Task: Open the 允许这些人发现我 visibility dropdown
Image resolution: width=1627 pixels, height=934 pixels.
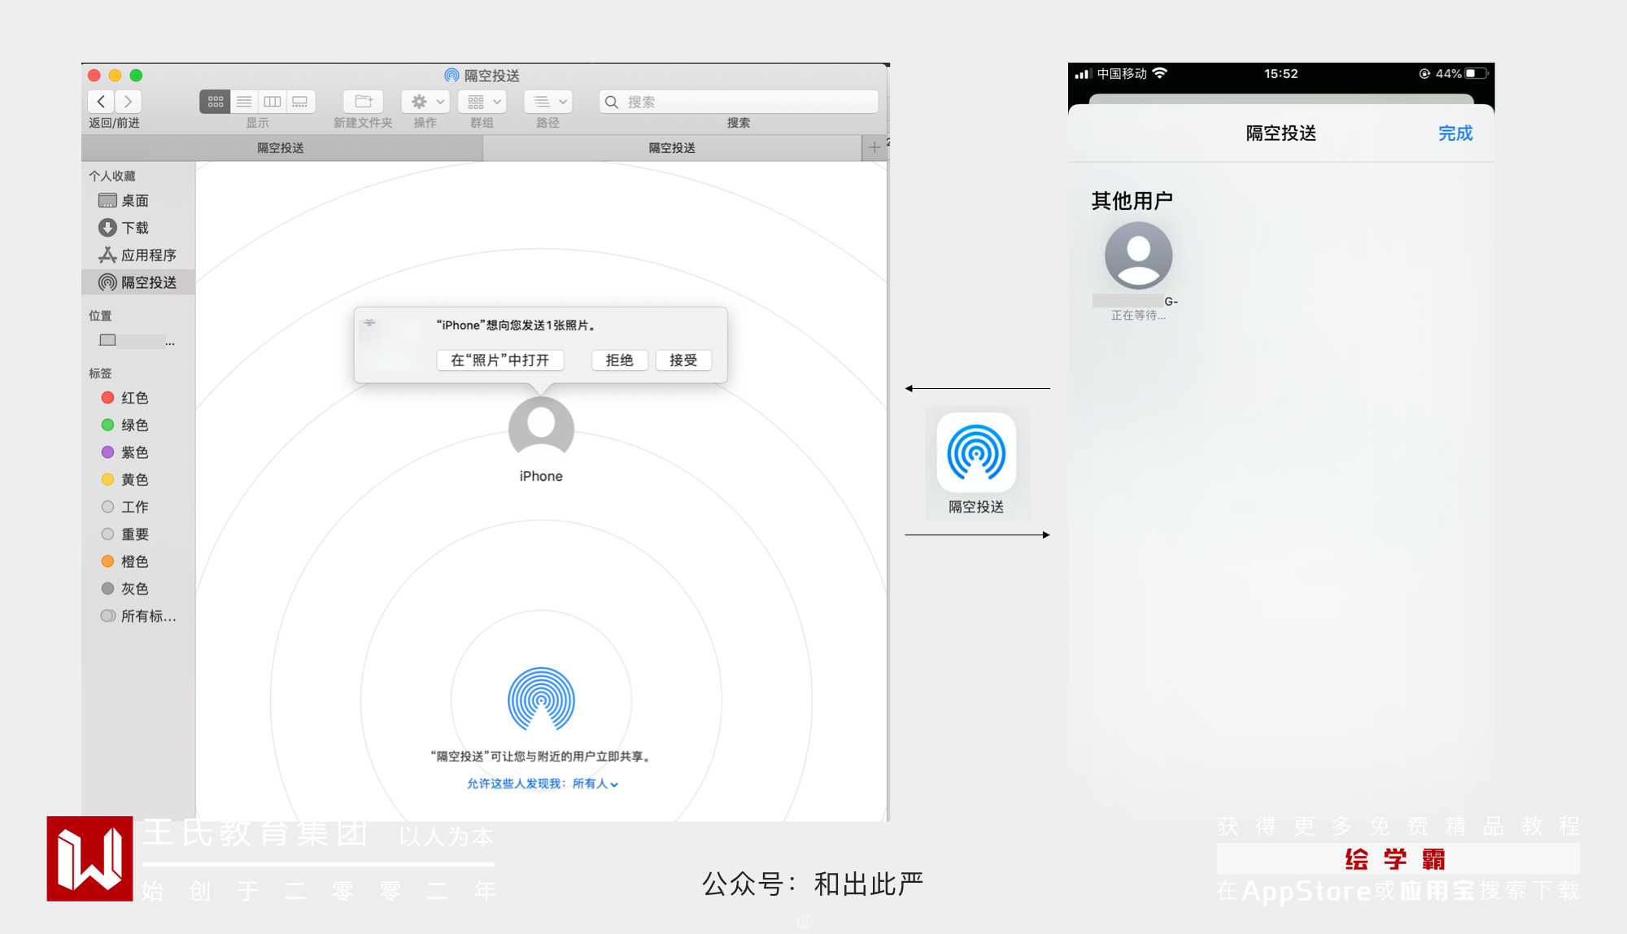Action: coord(595,783)
